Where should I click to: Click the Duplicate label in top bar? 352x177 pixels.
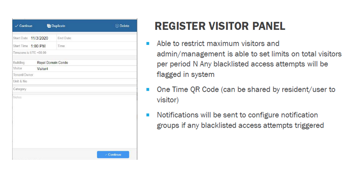58,26
